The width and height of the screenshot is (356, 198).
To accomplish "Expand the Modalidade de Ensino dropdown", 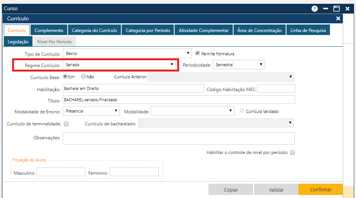I will (x=91, y=111).
